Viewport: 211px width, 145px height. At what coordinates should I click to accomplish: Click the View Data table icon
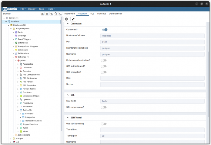point(47,14)
